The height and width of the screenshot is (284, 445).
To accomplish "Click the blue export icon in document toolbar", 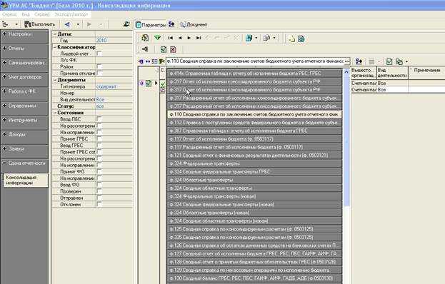I will pyautogui.click(x=249, y=38).
